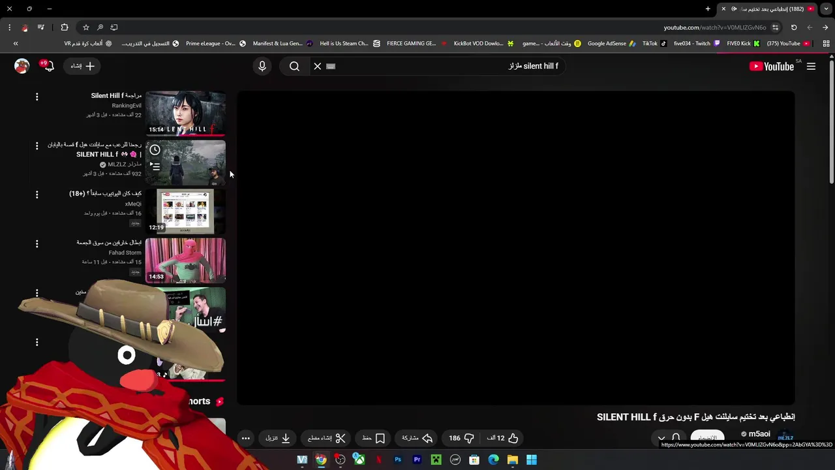This screenshot has width=835, height=470.
Task: Open the Google AdSense bookmark
Action: pos(611,44)
